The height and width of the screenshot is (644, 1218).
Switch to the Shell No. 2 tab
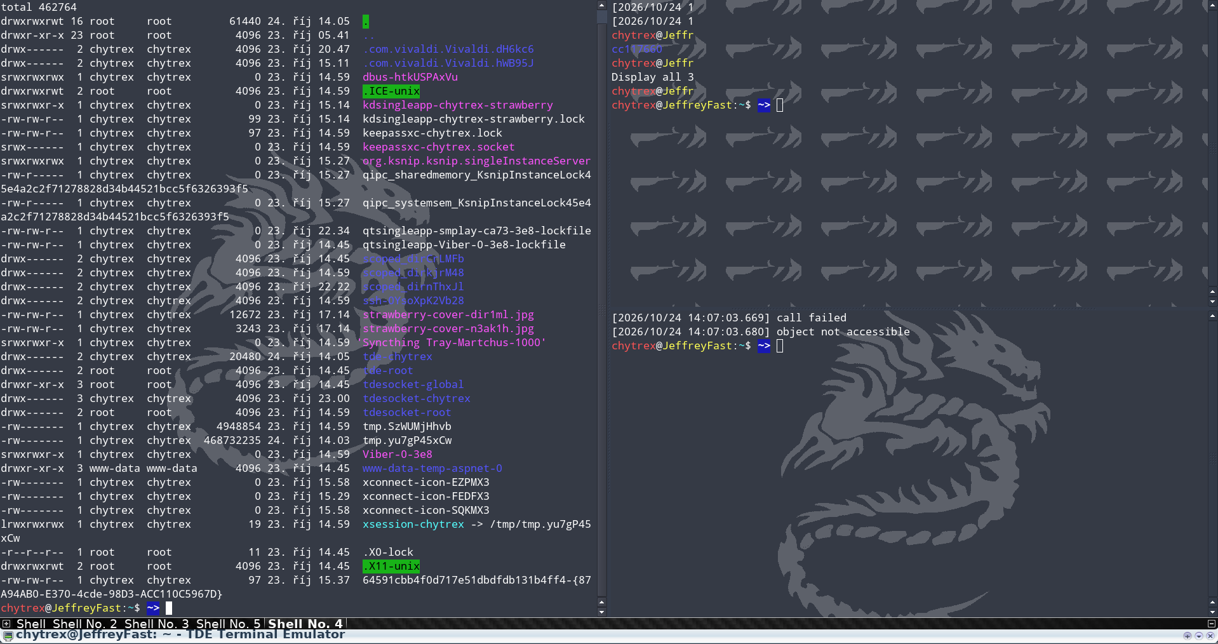click(x=84, y=624)
